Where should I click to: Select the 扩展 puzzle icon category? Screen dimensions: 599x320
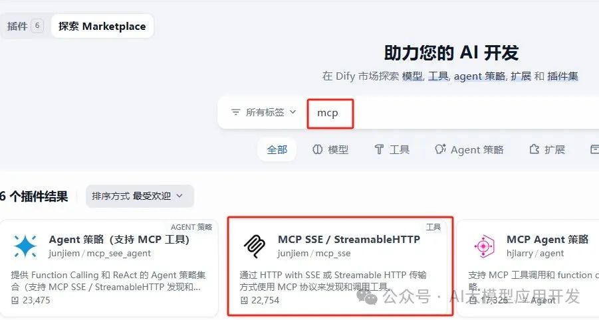coord(534,149)
